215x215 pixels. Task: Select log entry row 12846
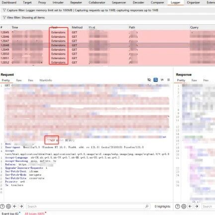tap(108, 37)
